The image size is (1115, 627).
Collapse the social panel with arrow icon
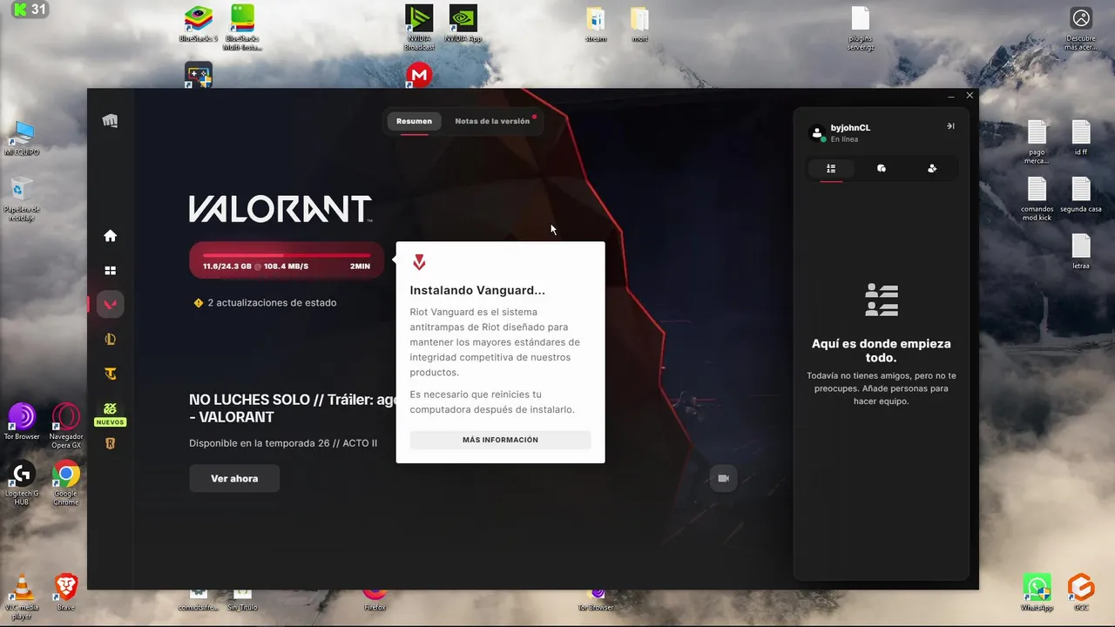point(950,126)
